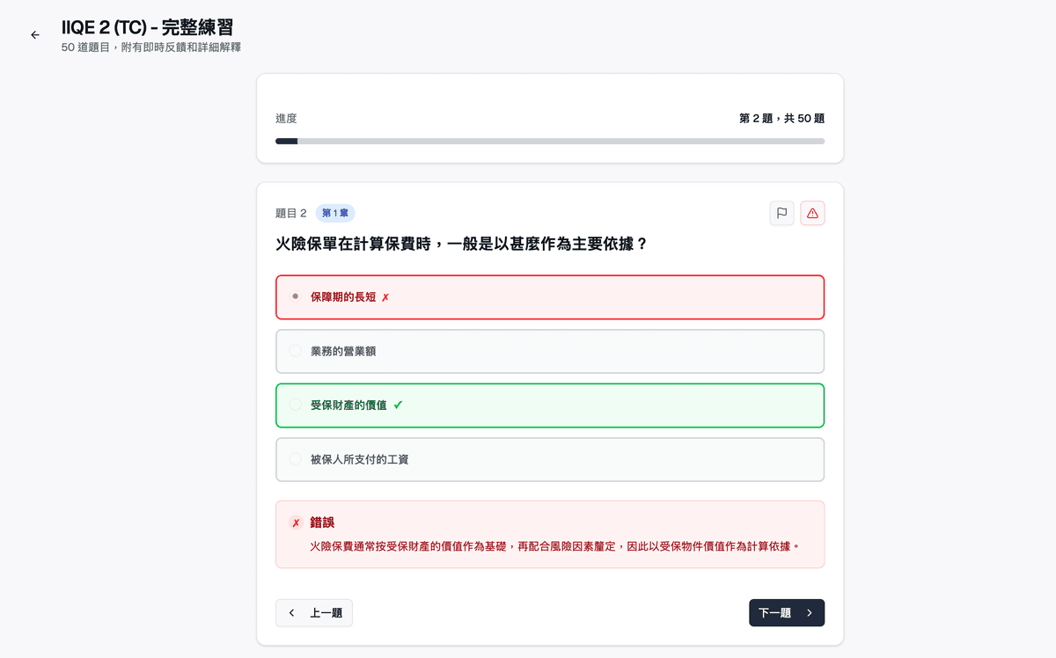Select answer option 保障期的長短
Screen dimensions: 1056x658
(x=549, y=296)
